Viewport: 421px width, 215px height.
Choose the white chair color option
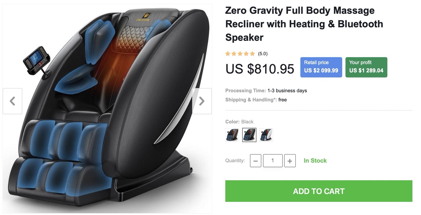(x=266, y=135)
